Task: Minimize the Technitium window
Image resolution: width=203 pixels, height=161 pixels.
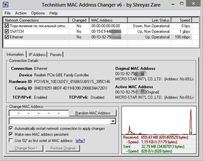Action: 173,4
